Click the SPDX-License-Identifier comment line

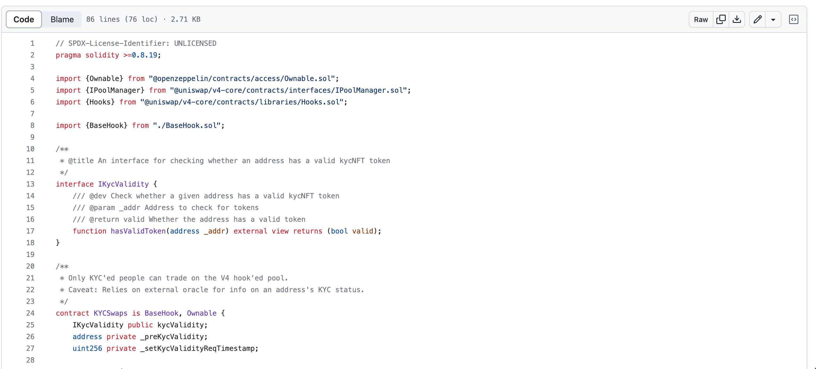[x=136, y=43]
